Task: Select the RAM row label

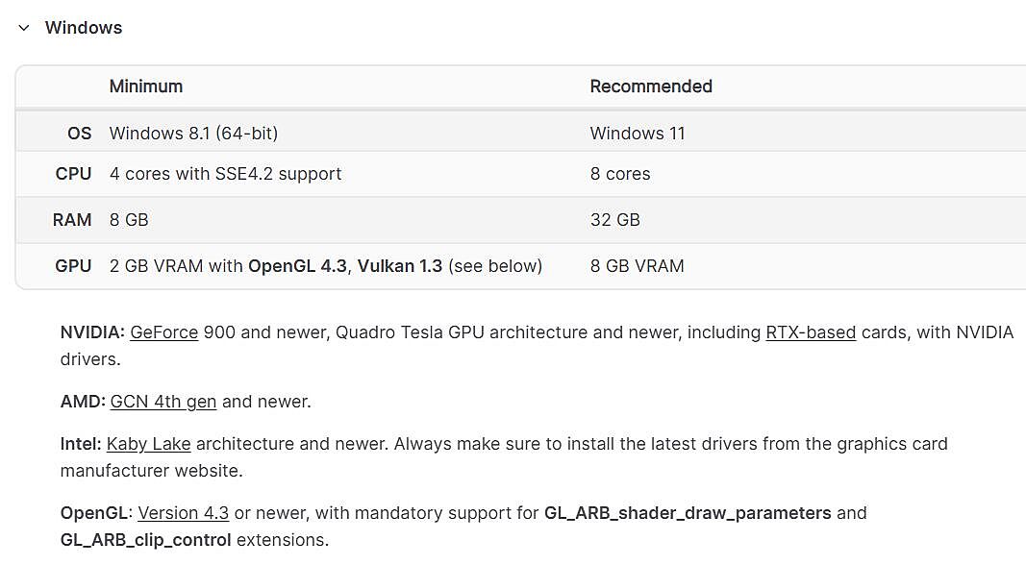Action: coord(72,220)
